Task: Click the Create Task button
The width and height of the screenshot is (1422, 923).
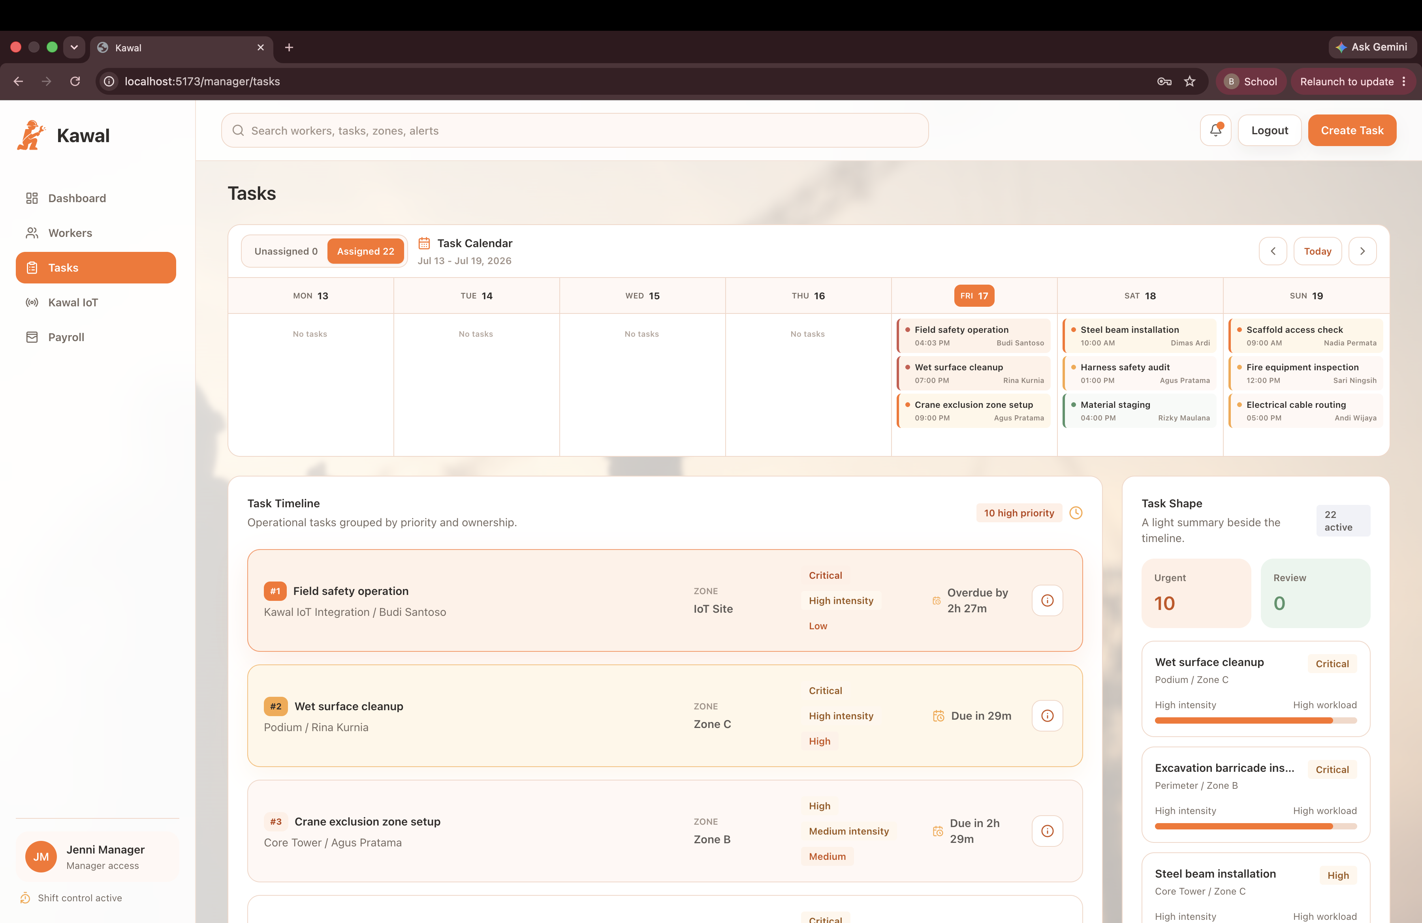Action: point(1352,130)
